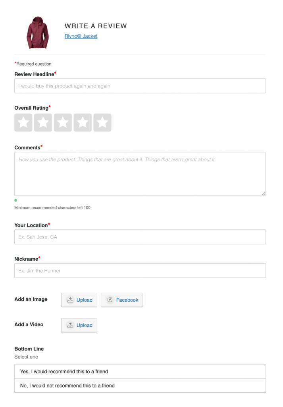The image size is (283, 407).
Task: Click the Your Location input field
Action: [x=140, y=237]
